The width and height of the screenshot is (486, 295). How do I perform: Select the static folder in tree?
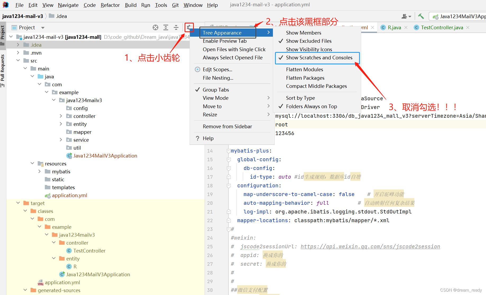54,179
